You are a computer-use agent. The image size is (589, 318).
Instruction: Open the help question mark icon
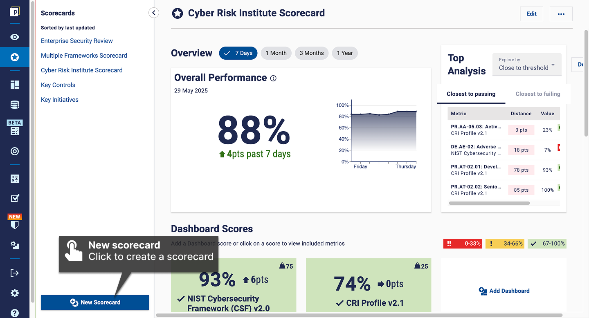pyautogui.click(x=15, y=314)
